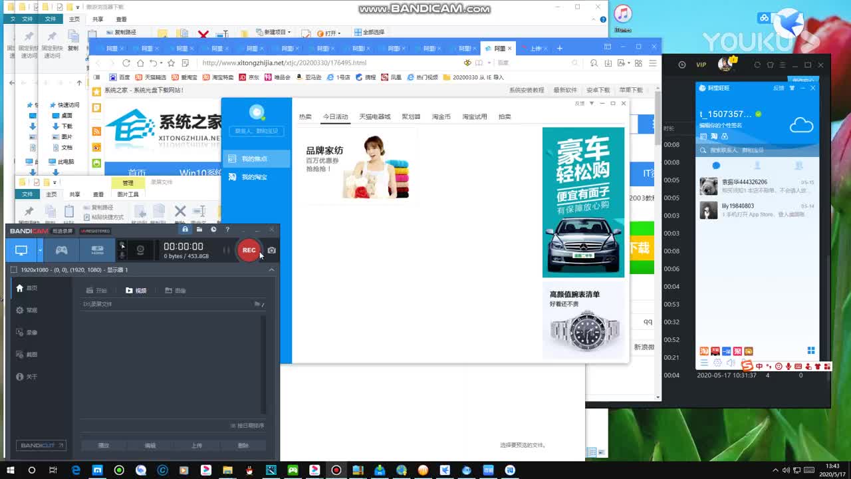Take a screenshot with Bandicam camera icon
Viewport: 851px width, 479px height.
271,250
